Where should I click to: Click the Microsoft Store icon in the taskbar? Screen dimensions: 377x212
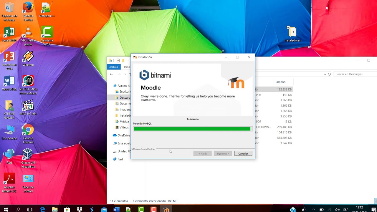pyautogui.click(x=67, y=209)
